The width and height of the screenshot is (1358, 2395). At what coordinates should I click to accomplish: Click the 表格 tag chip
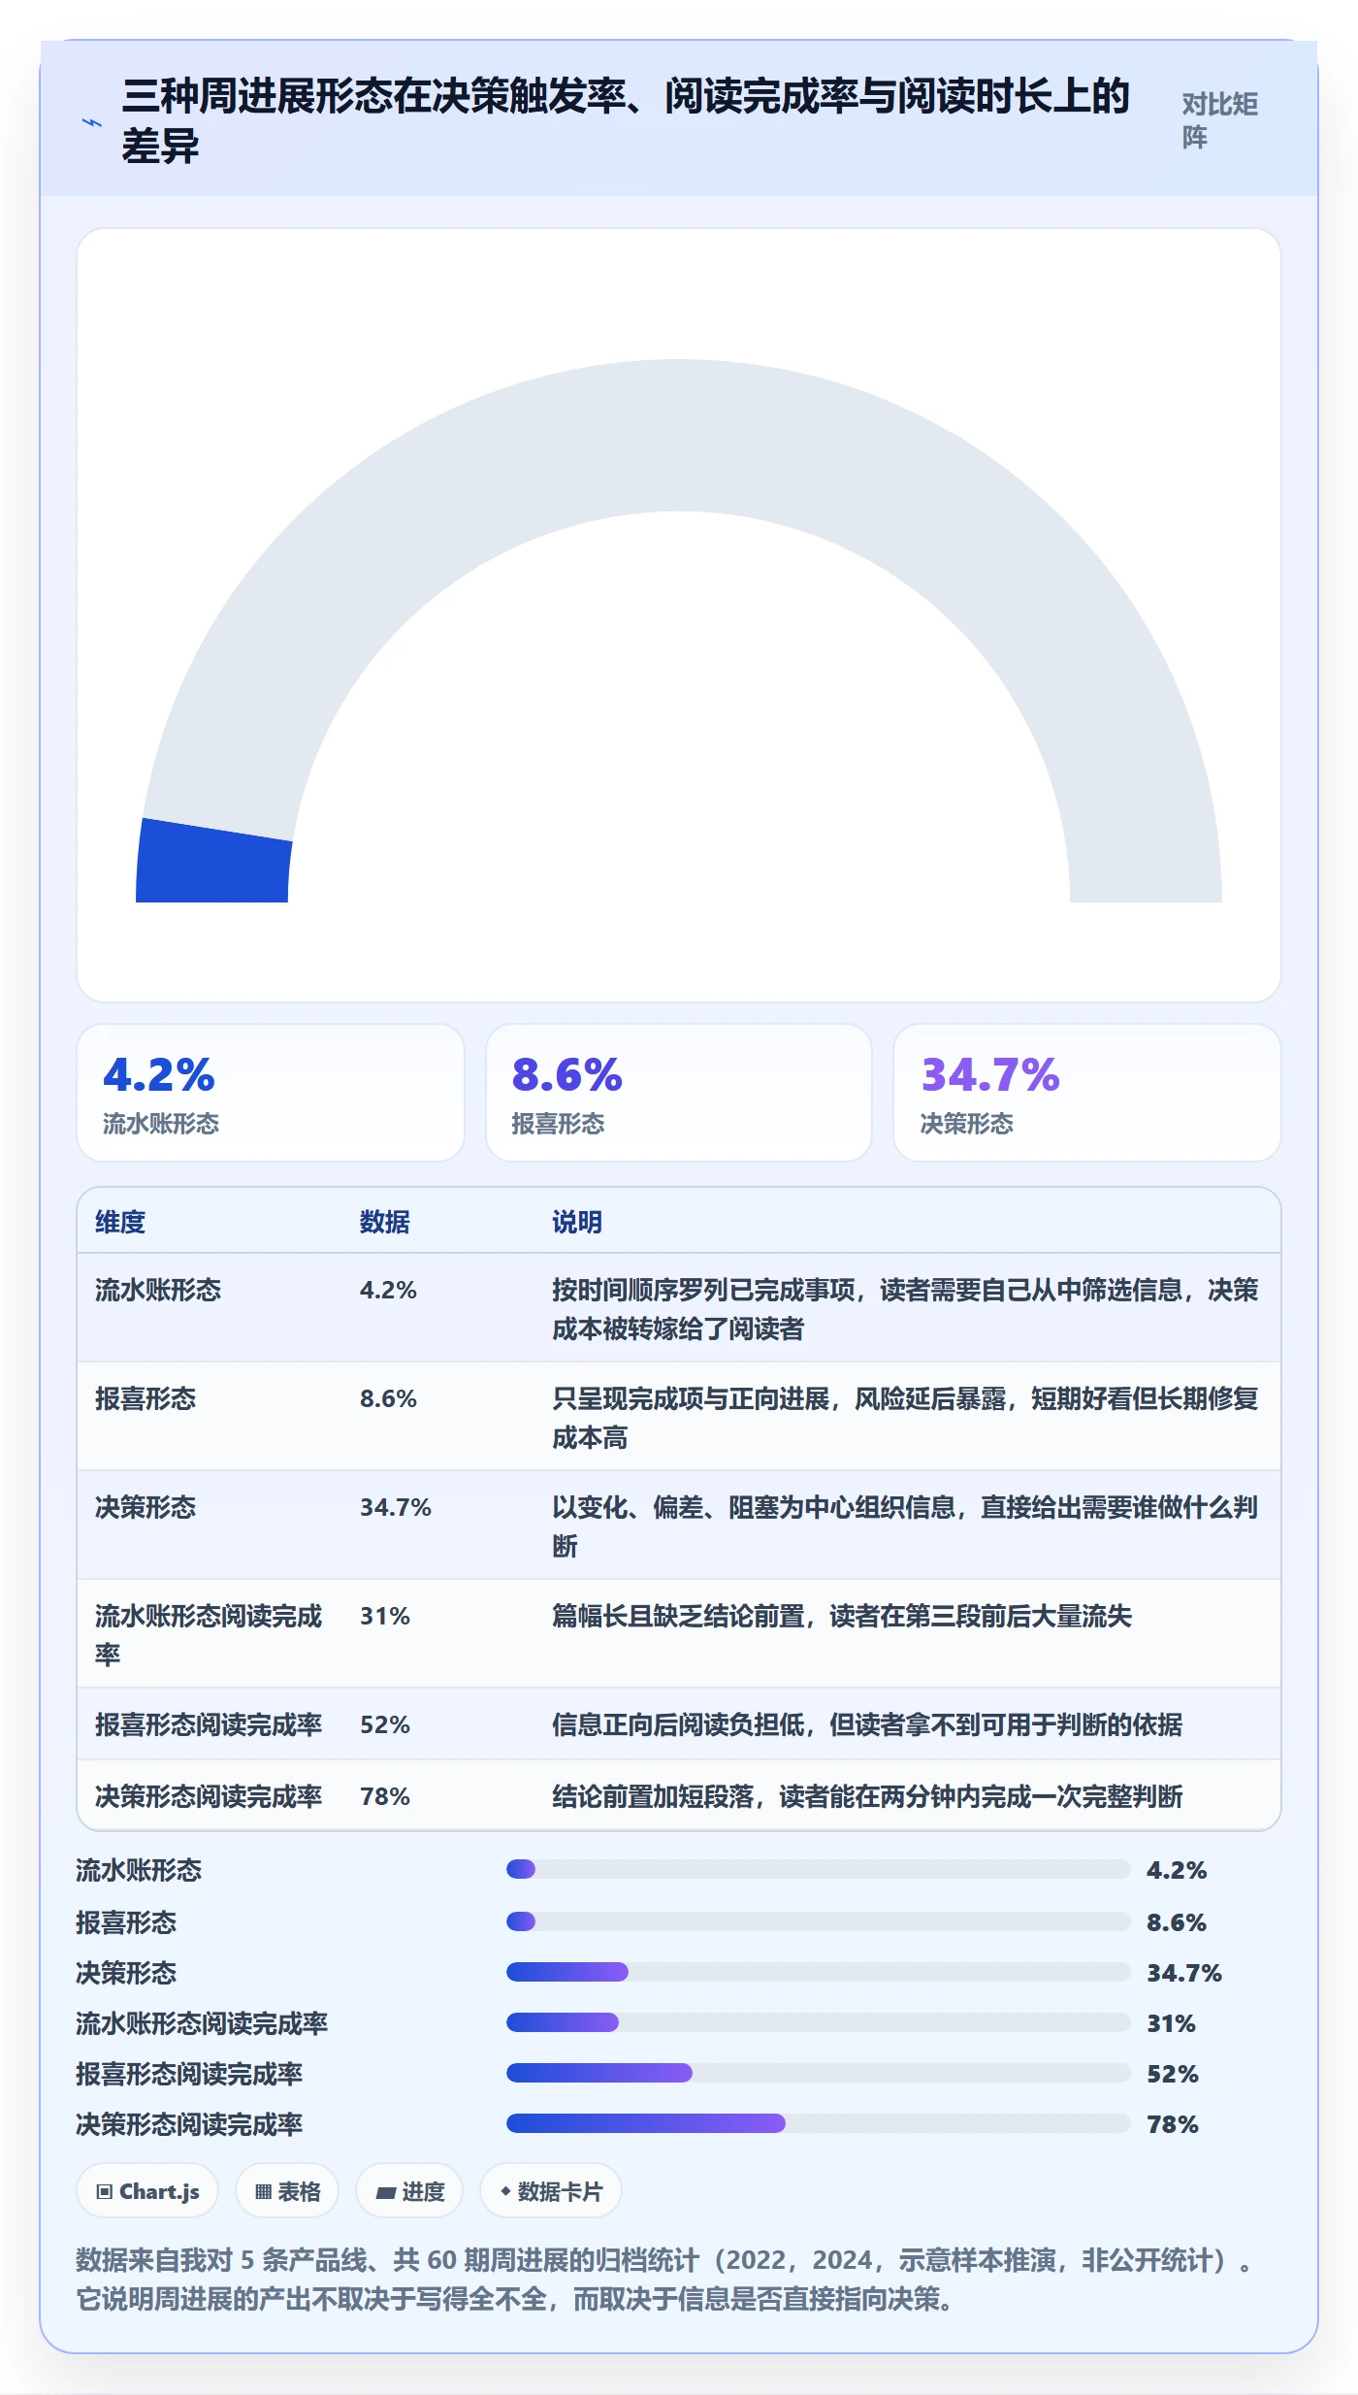pyautogui.click(x=287, y=2190)
